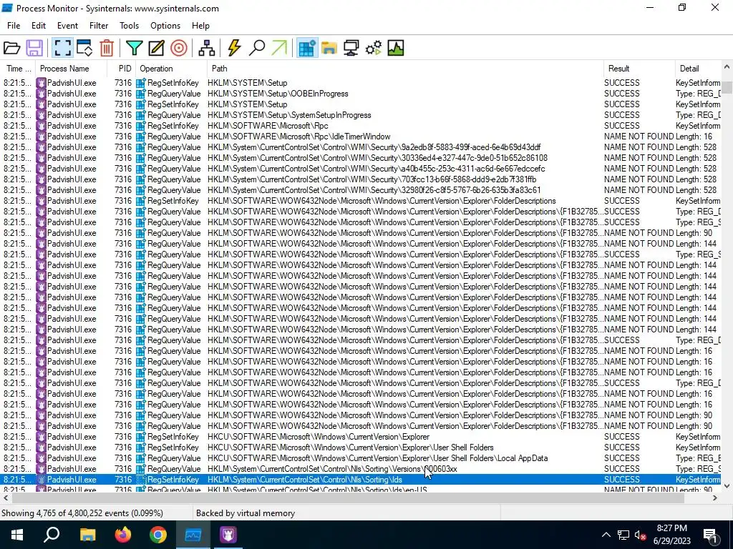Open the Filter menu
Viewport: 733px width, 549px height.
[99, 26]
